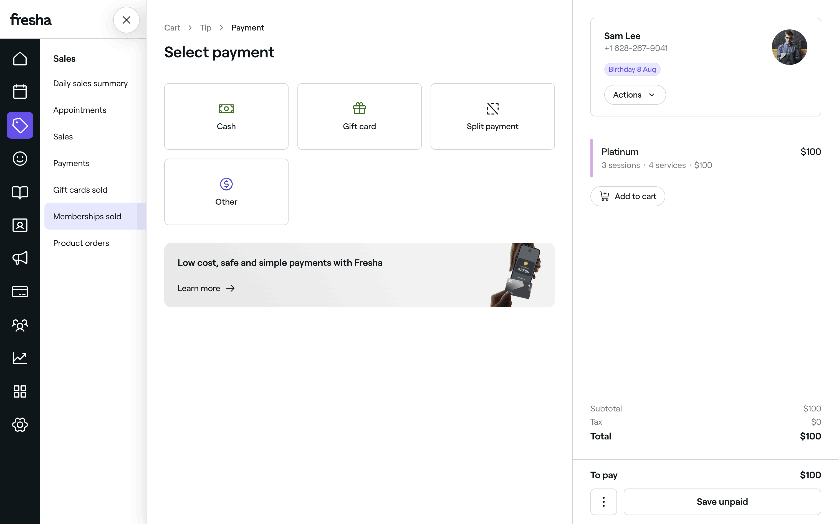Open Daily sales summary menu item
Image resolution: width=839 pixels, height=524 pixels.
tap(90, 83)
